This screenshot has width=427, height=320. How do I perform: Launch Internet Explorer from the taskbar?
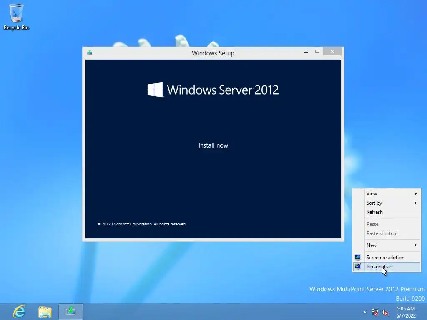[x=19, y=311]
